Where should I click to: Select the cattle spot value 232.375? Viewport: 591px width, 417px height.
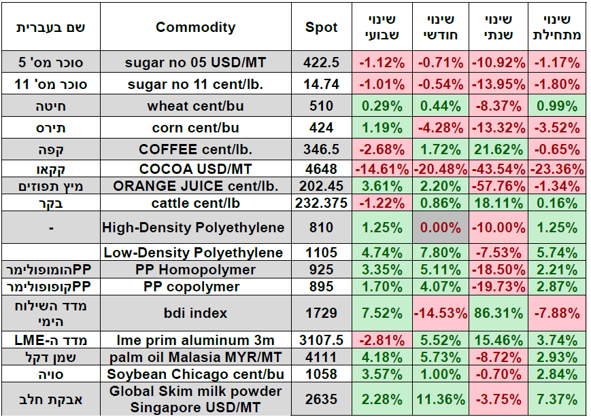point(321,202)
